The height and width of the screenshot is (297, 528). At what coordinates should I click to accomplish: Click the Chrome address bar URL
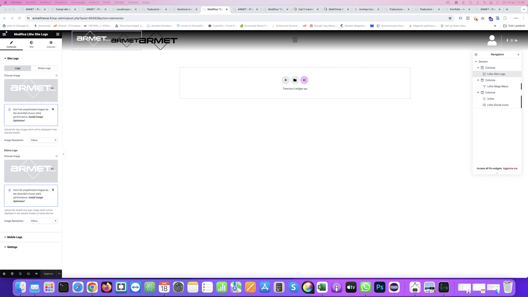(x=78, y=18)
